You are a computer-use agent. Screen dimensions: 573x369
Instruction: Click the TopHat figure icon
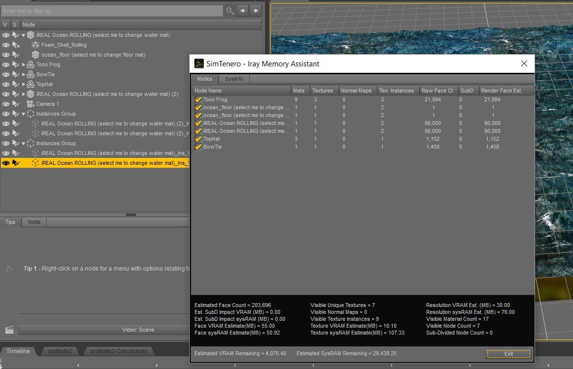click(31, 84)
